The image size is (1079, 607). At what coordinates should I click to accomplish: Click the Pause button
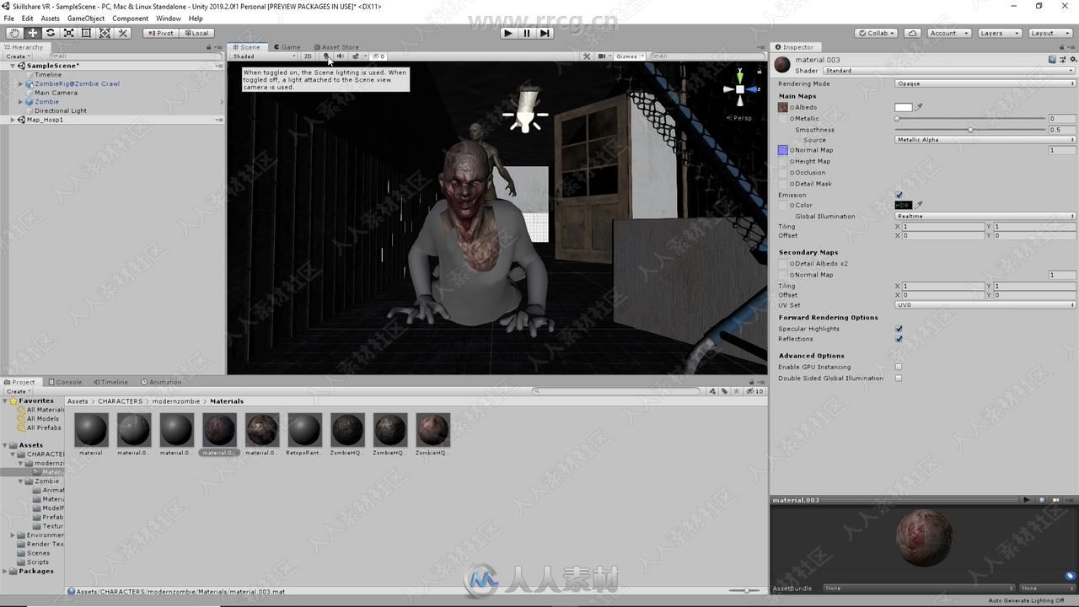[527, 33]
